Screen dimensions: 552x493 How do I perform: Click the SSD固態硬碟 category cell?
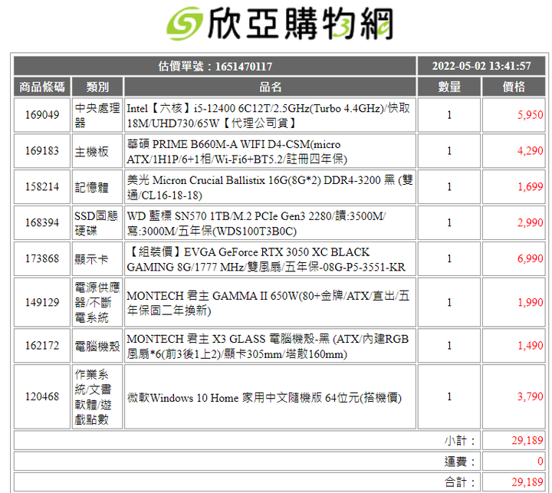coord(97,223)
